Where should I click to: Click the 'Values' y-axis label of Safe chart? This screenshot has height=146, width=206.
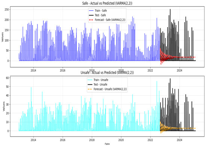(2, 37)
